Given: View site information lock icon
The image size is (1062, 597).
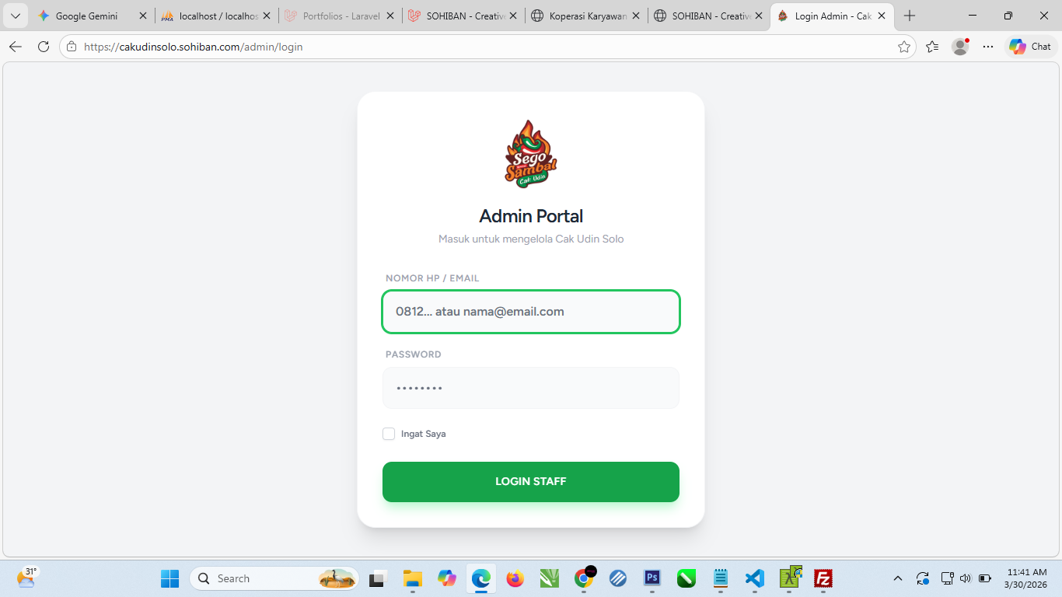Looking at the screenshot, I should tap(72, 47).
